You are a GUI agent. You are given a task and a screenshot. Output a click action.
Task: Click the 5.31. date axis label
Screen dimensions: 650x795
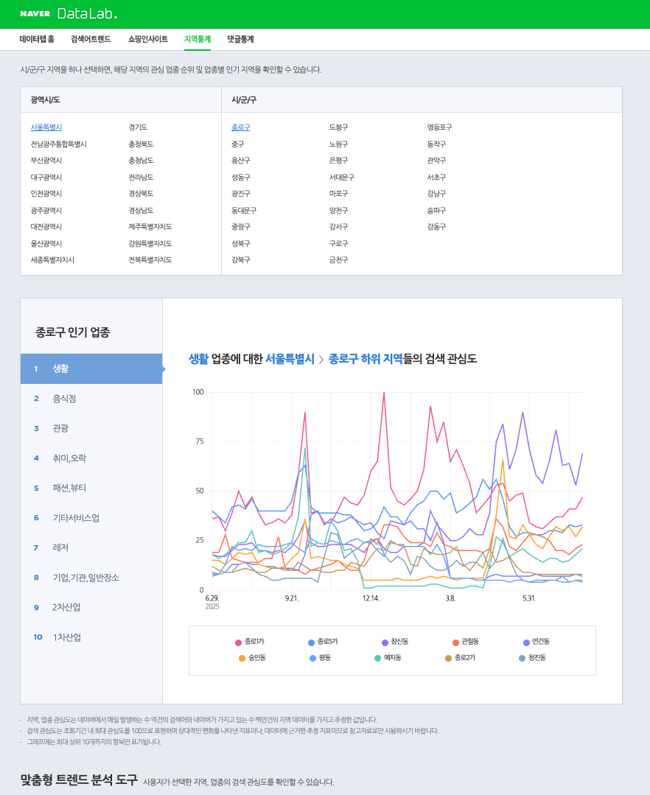point(529,598)
